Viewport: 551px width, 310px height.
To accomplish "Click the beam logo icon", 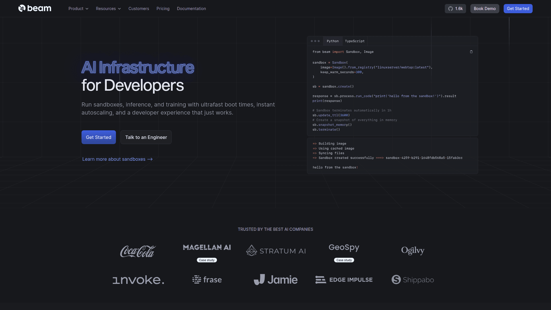I will point(22,8).
